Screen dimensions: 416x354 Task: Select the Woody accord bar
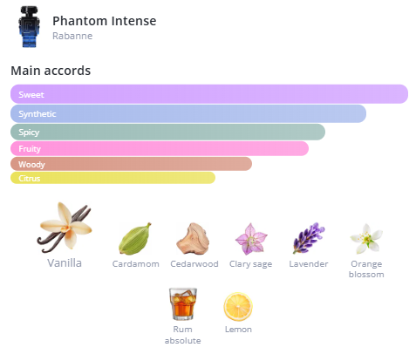coord(131,164)
